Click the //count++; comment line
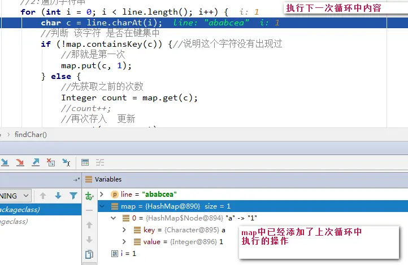The height and width of the screenshot is (265, 408). (x=86, y=108)
